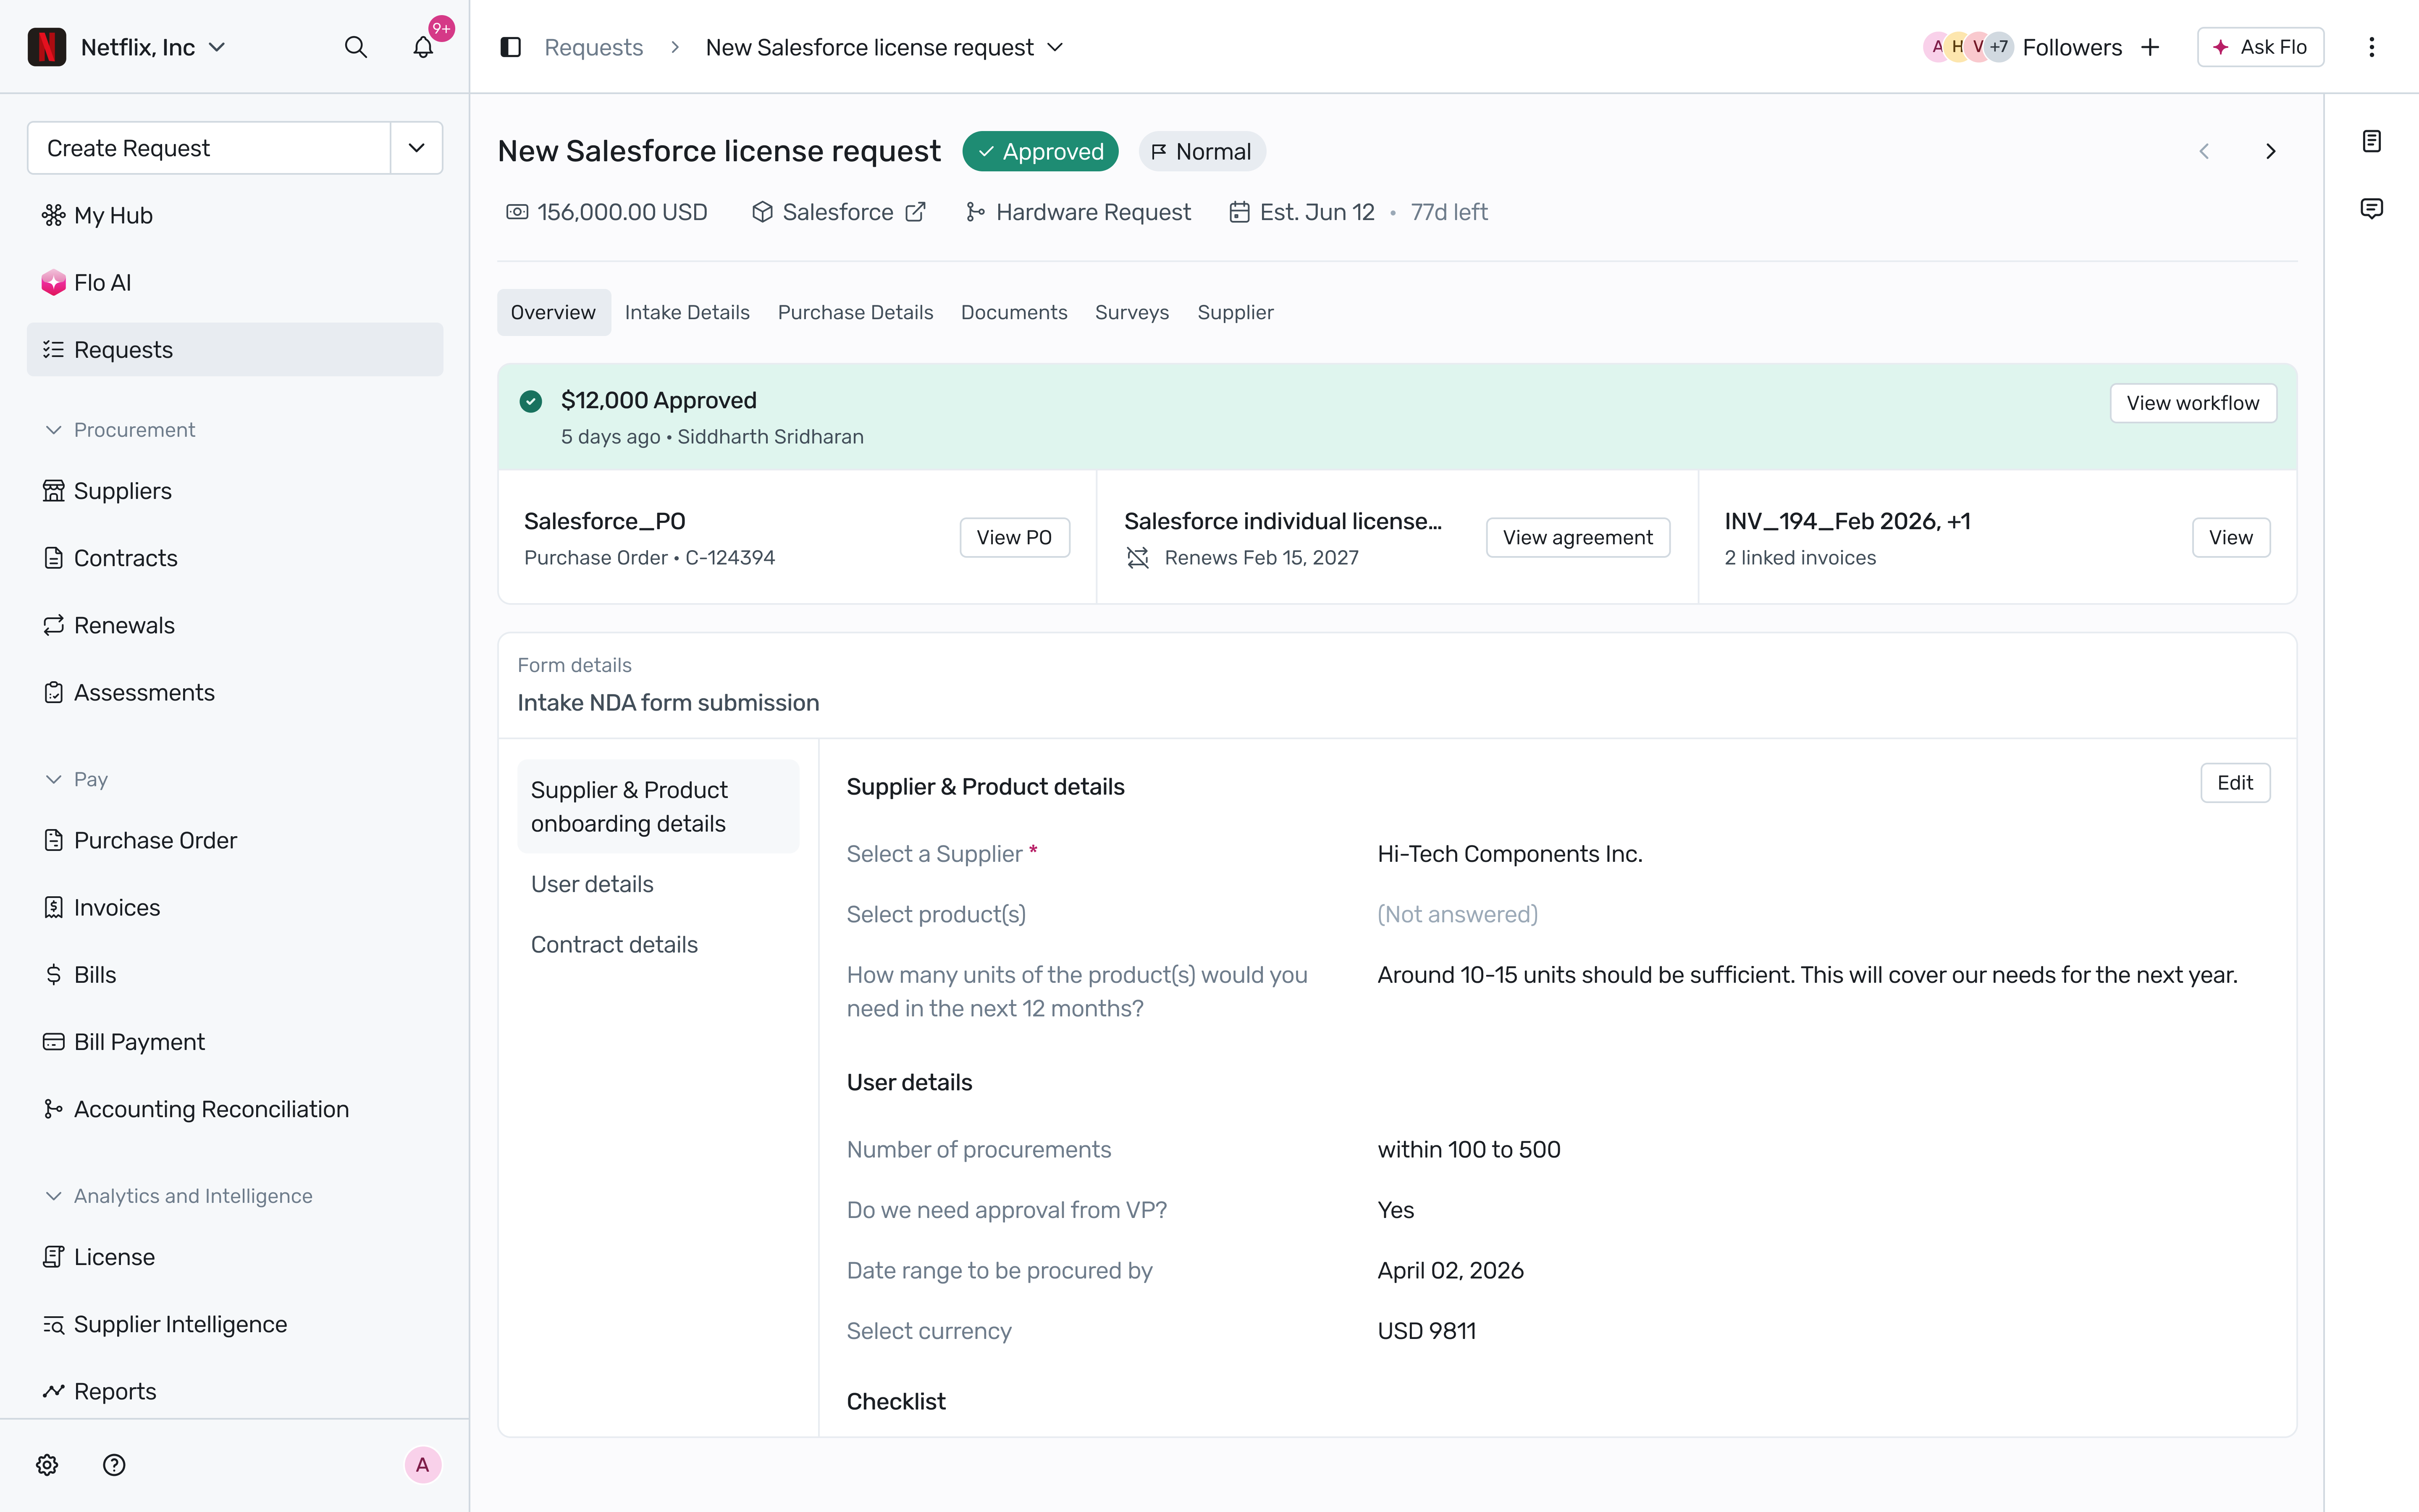The width and height of the screenshot is (2419, 1512).
Task: Add a follower with plus icon
Action: 2150,47
